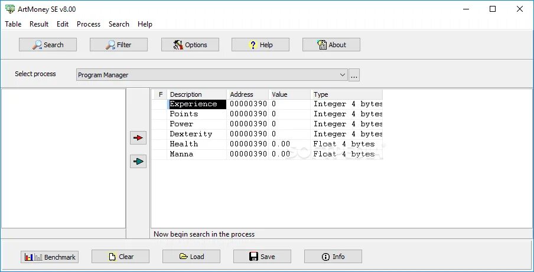Click the teal arrow transfer-all button

(138, 162)
